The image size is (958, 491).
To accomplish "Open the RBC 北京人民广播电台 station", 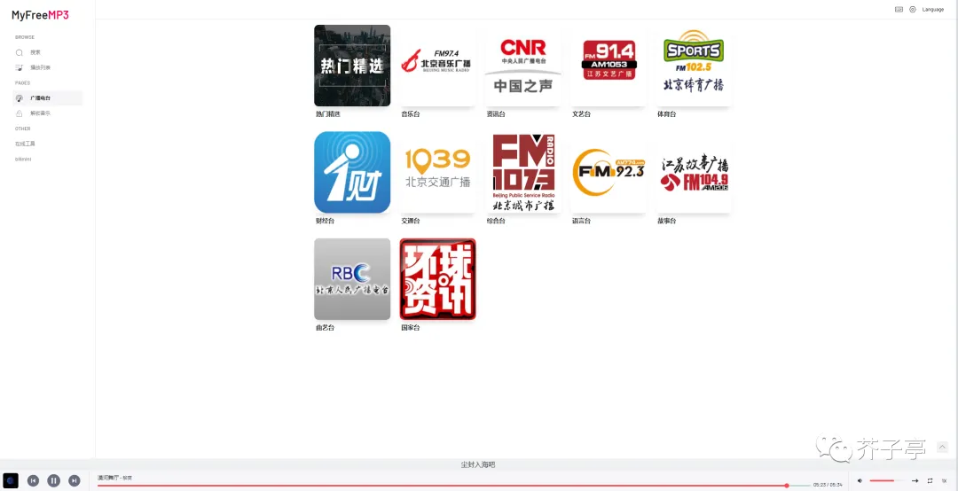I will click(352, 279).
